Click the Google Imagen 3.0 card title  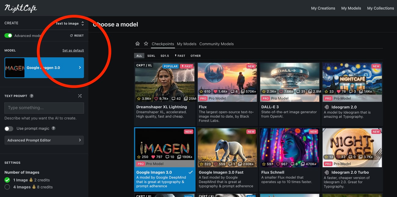tap(154, 172)
